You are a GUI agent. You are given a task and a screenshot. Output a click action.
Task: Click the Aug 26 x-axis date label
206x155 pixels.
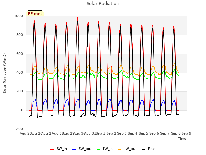pos(36,133)
